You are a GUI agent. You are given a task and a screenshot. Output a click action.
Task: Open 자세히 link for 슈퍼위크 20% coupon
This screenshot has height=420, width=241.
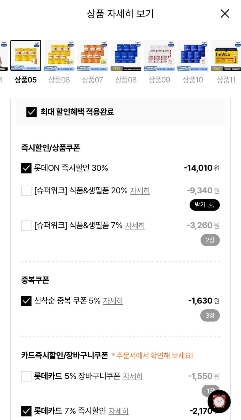pos(140,191)
